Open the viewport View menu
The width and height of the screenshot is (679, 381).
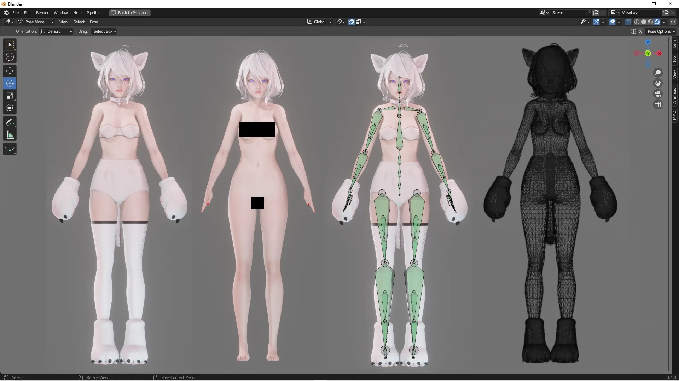click(64, 22)
